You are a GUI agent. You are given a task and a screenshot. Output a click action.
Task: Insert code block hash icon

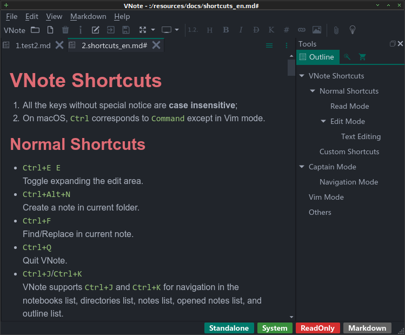click(x=286, y=30)
